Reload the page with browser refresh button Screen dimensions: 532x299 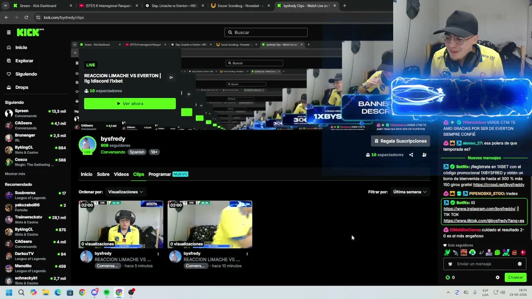(26, 17)
